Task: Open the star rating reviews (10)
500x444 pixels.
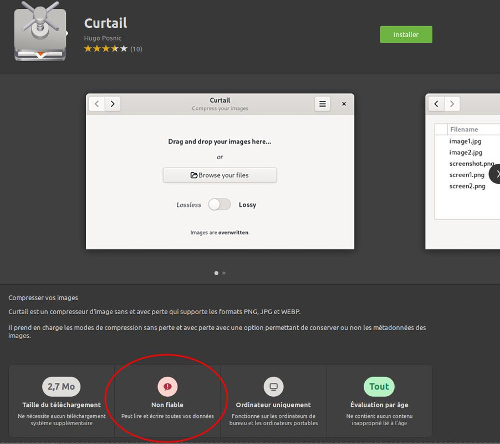Action: click(x=113, y=49)
